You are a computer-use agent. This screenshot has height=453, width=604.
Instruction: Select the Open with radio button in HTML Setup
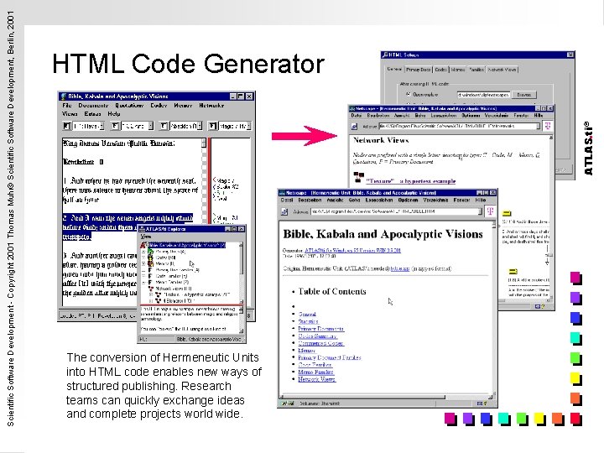click(x=409, y=94)
